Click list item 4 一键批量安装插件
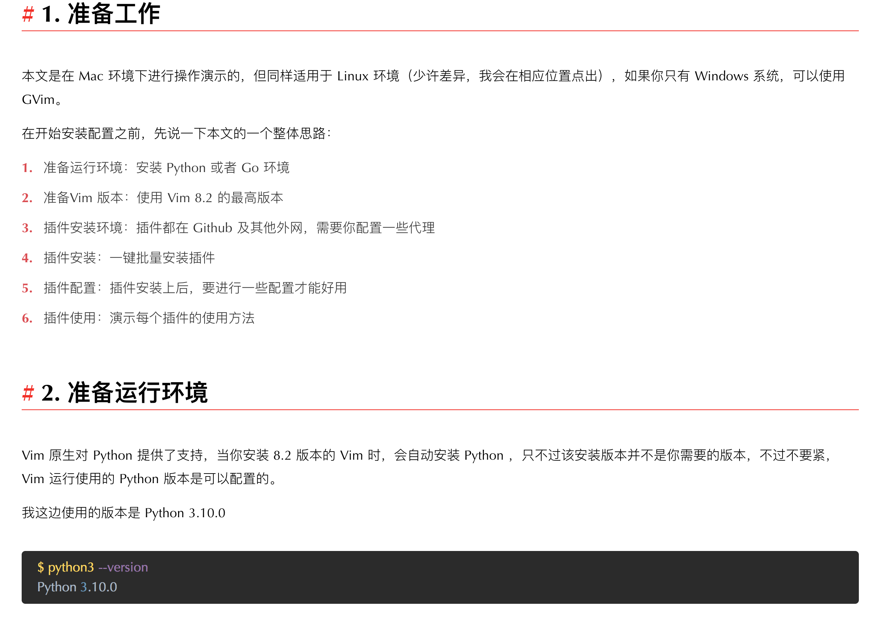 tap(129, 258)
